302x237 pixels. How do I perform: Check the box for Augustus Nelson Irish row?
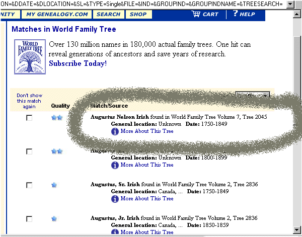coord(29,118)
